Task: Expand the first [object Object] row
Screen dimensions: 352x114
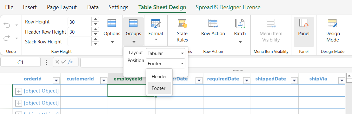Action: pyautogui.click(x=19, y=91)
